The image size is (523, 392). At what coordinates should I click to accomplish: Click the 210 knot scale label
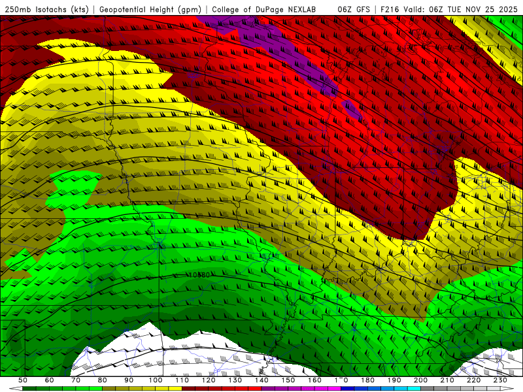tap(447, 380)
